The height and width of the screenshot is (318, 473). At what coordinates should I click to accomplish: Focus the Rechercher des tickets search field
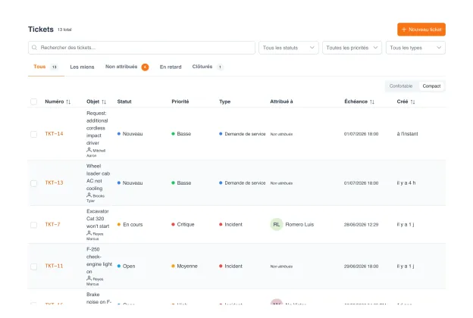pos(142,48)
